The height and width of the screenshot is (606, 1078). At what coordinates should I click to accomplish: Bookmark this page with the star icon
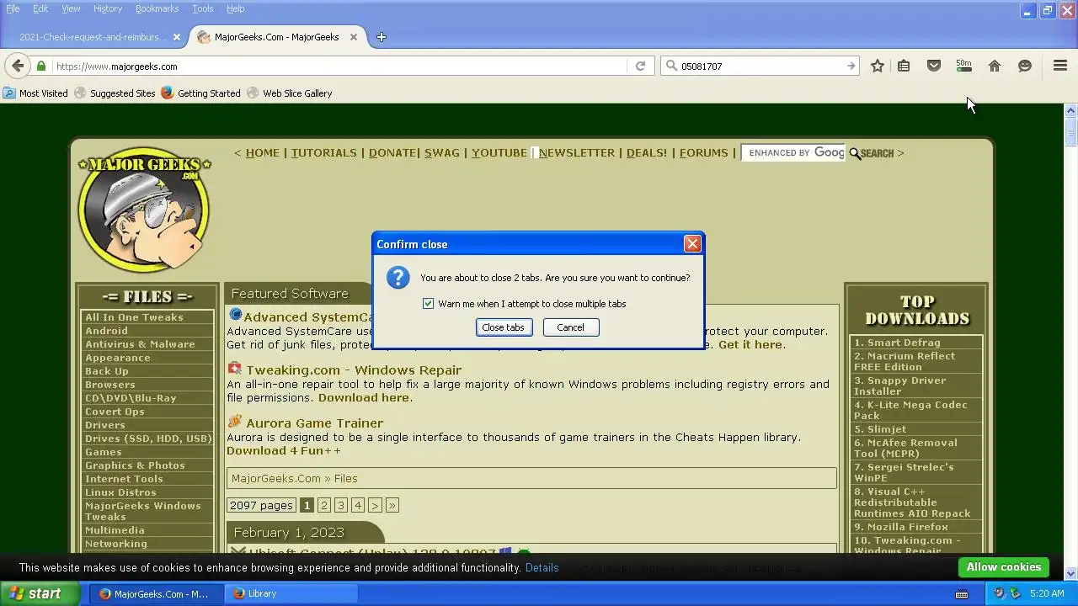(x=878, y=66)
